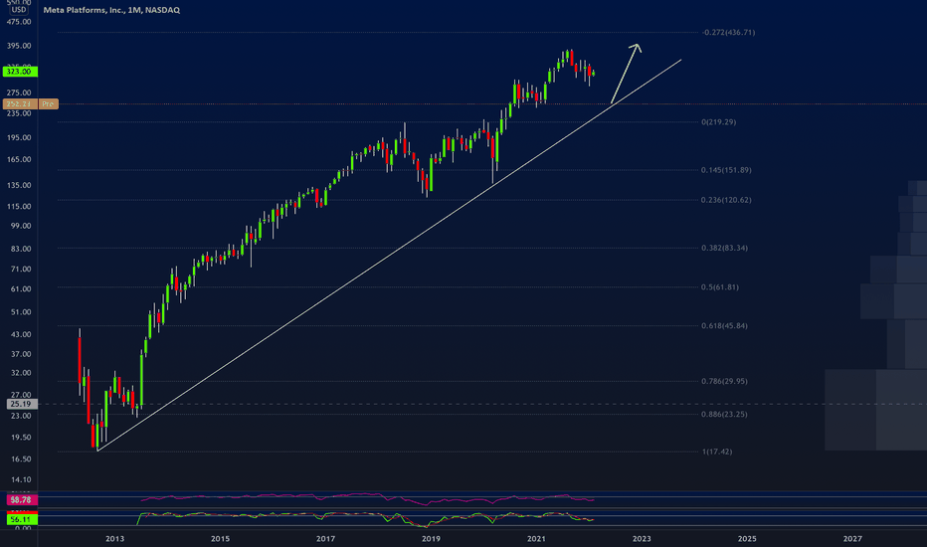Select the gray 25.19 price label

click(x=21, y=404)
